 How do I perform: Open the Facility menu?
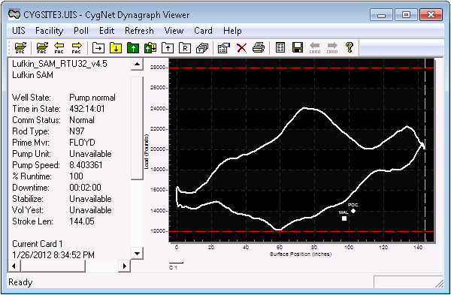tap(49, 31)
